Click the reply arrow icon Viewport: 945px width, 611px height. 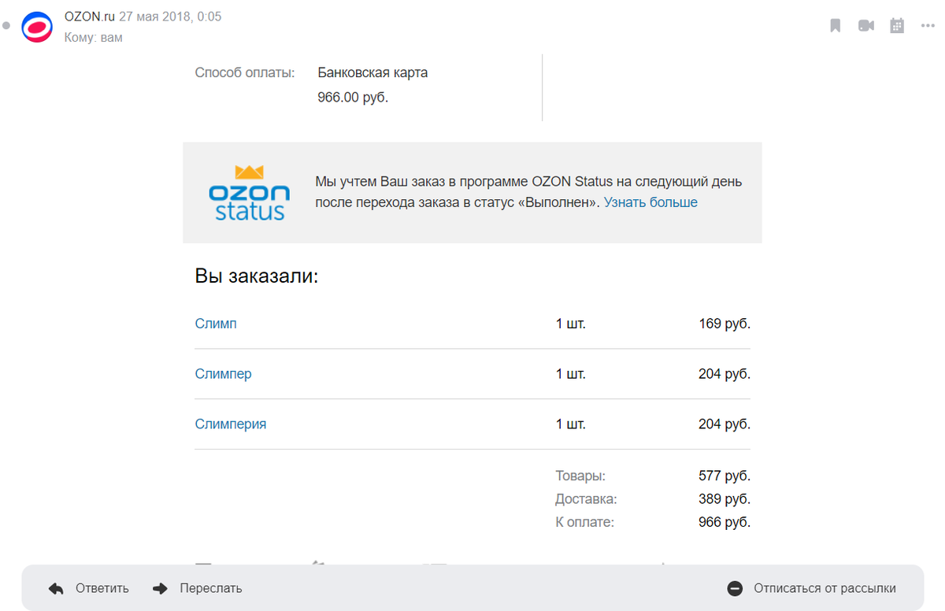55,587
